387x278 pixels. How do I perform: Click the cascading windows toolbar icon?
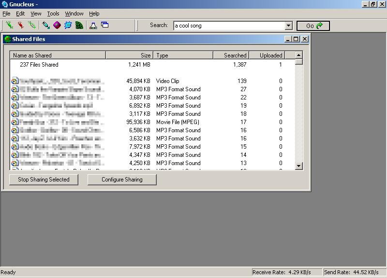coord(105,25)
